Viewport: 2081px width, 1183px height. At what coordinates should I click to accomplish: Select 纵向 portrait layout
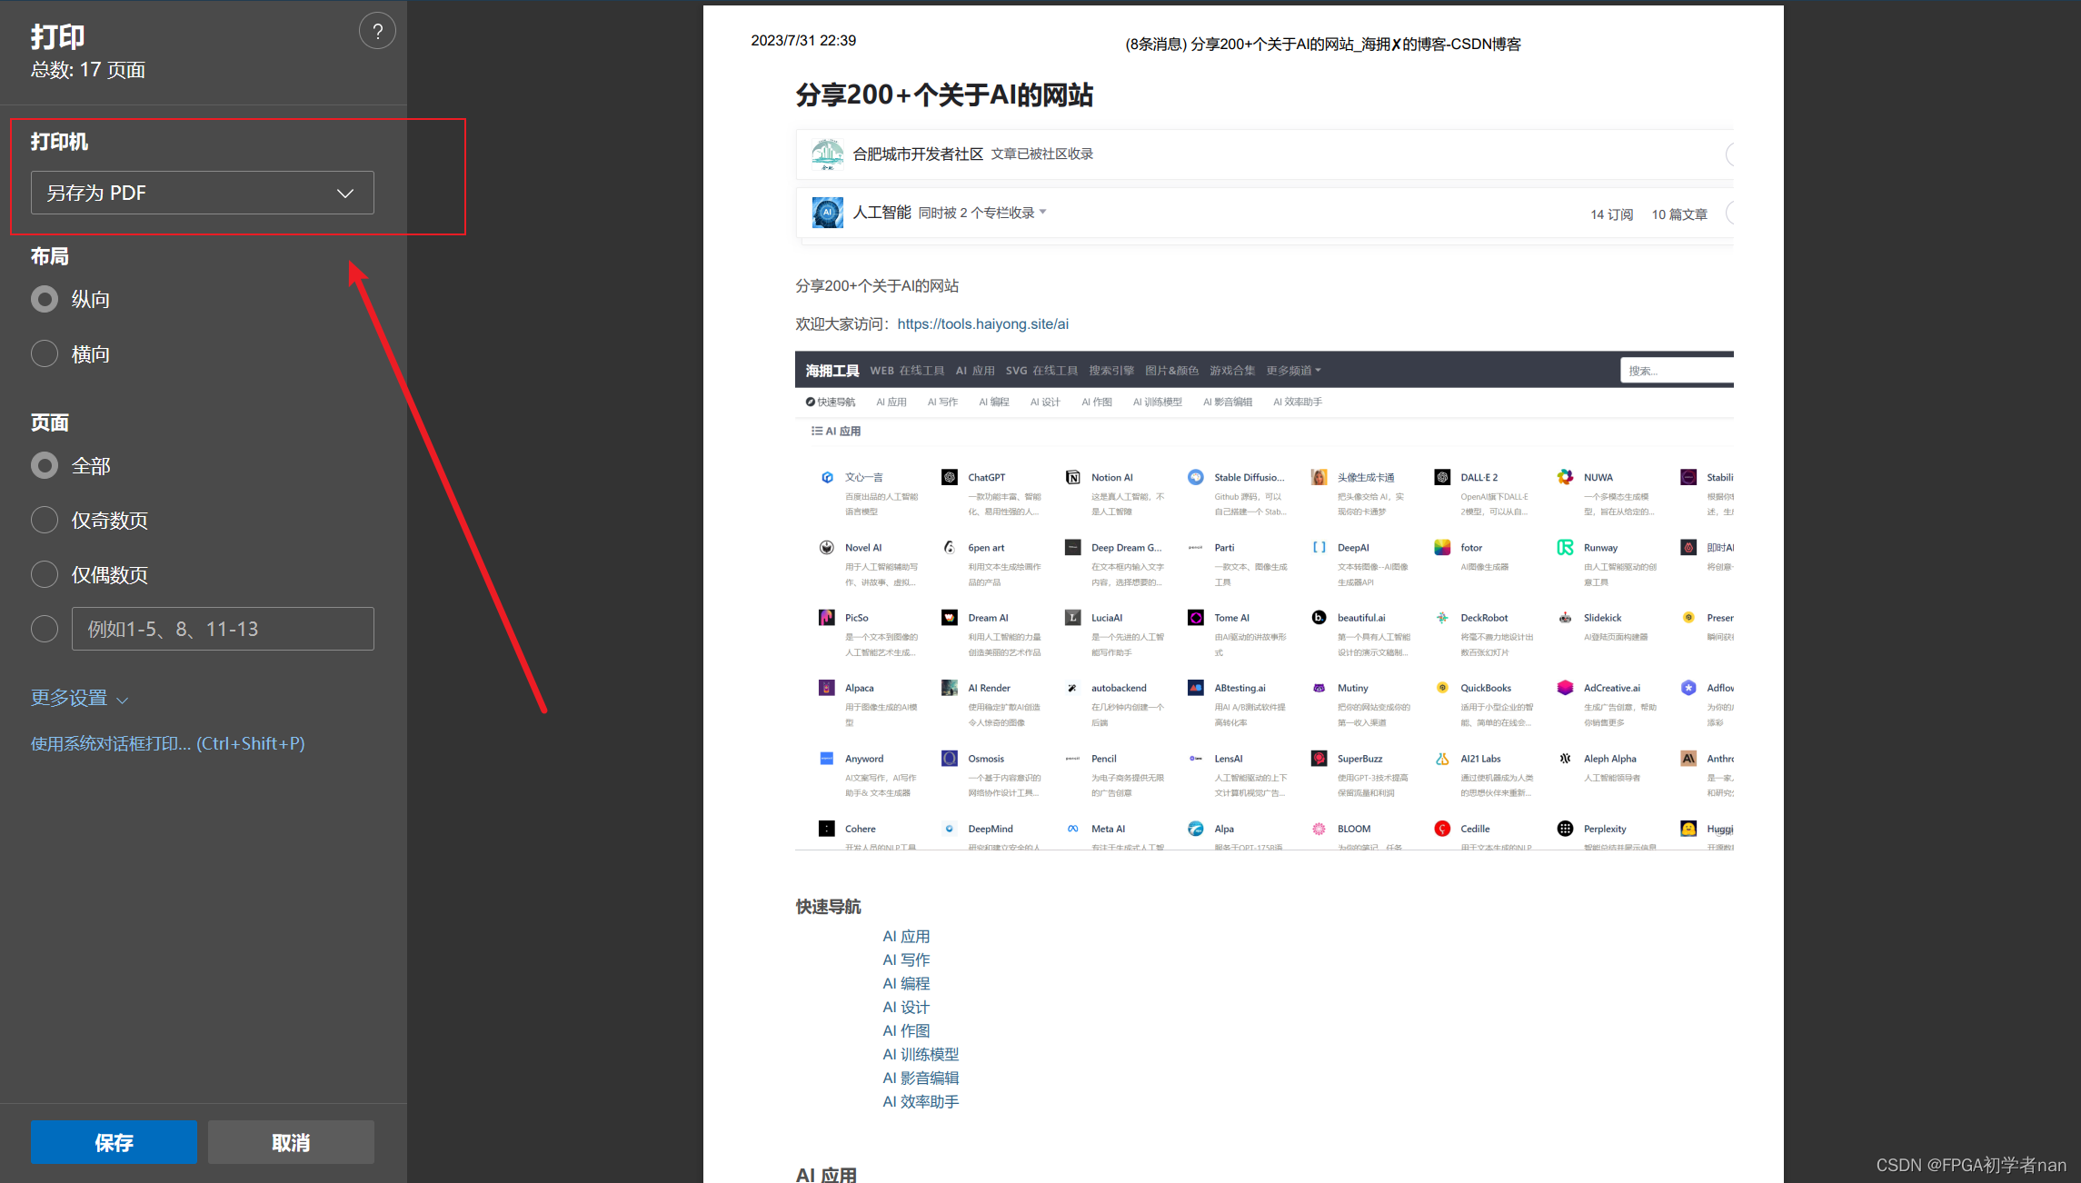coord(45,300)
